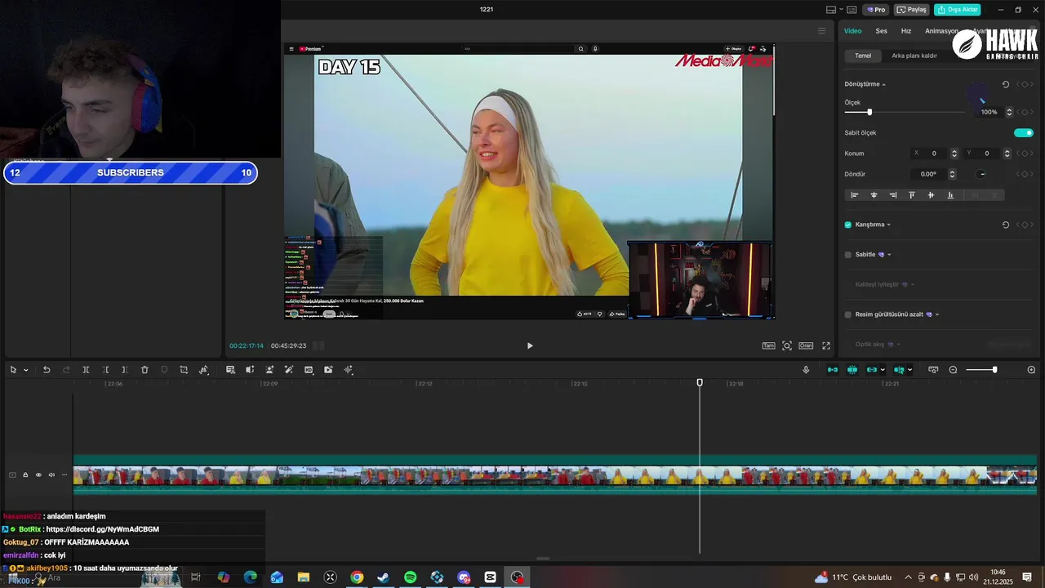Reset the Dönüştürme transform settings

(1006, 84)
